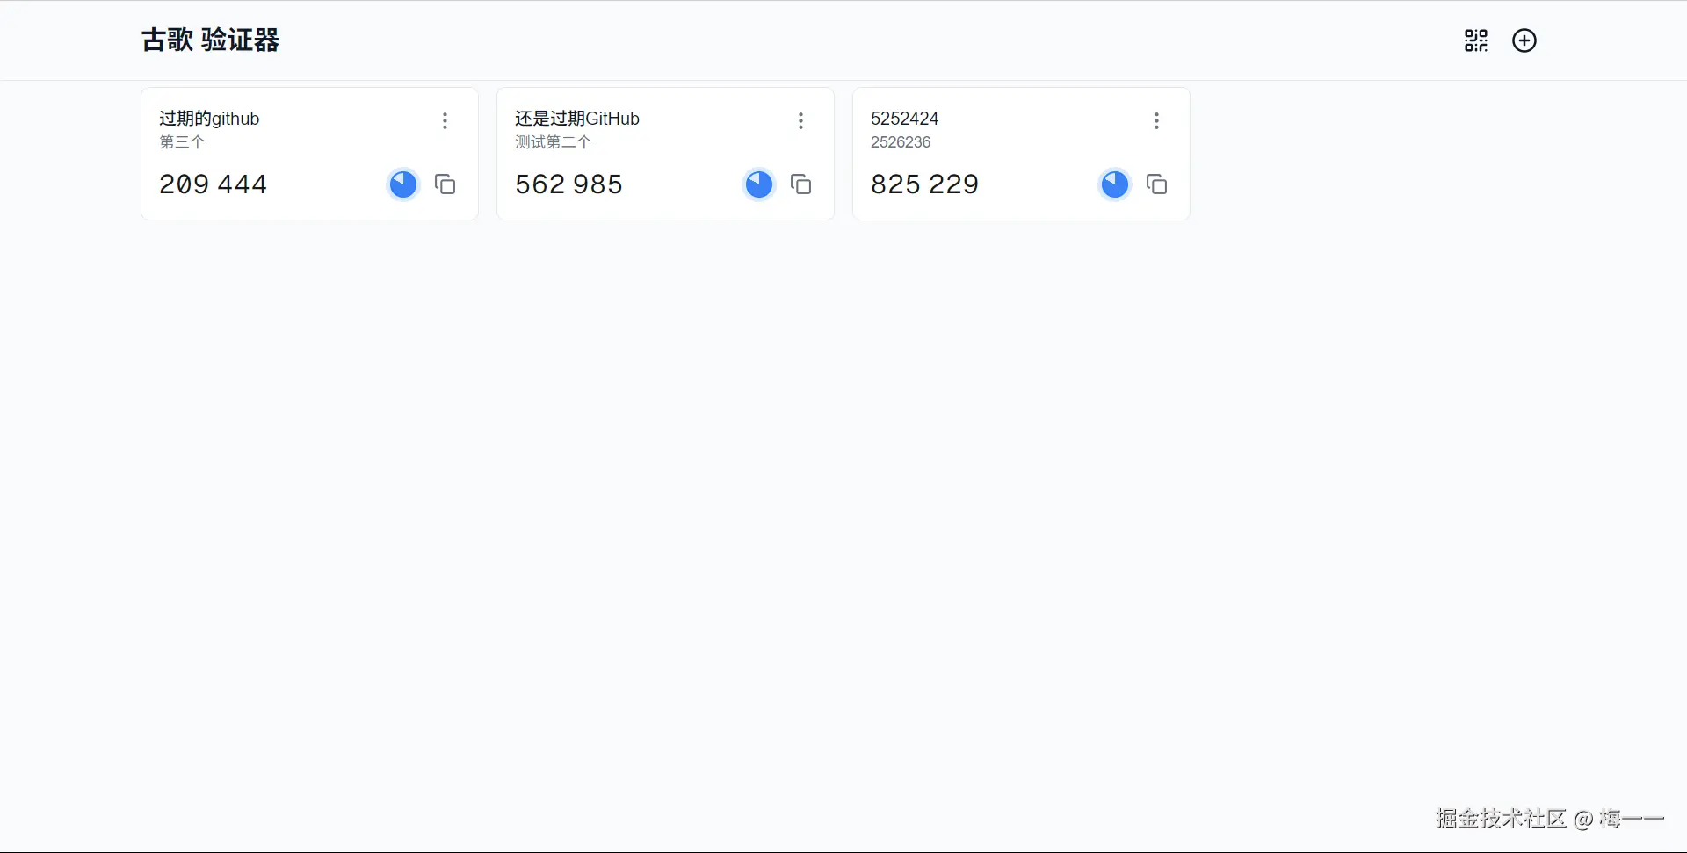The image size is (1687, 853).
Task: Select the 209 444 code text
Action: [x=213, y=184]
